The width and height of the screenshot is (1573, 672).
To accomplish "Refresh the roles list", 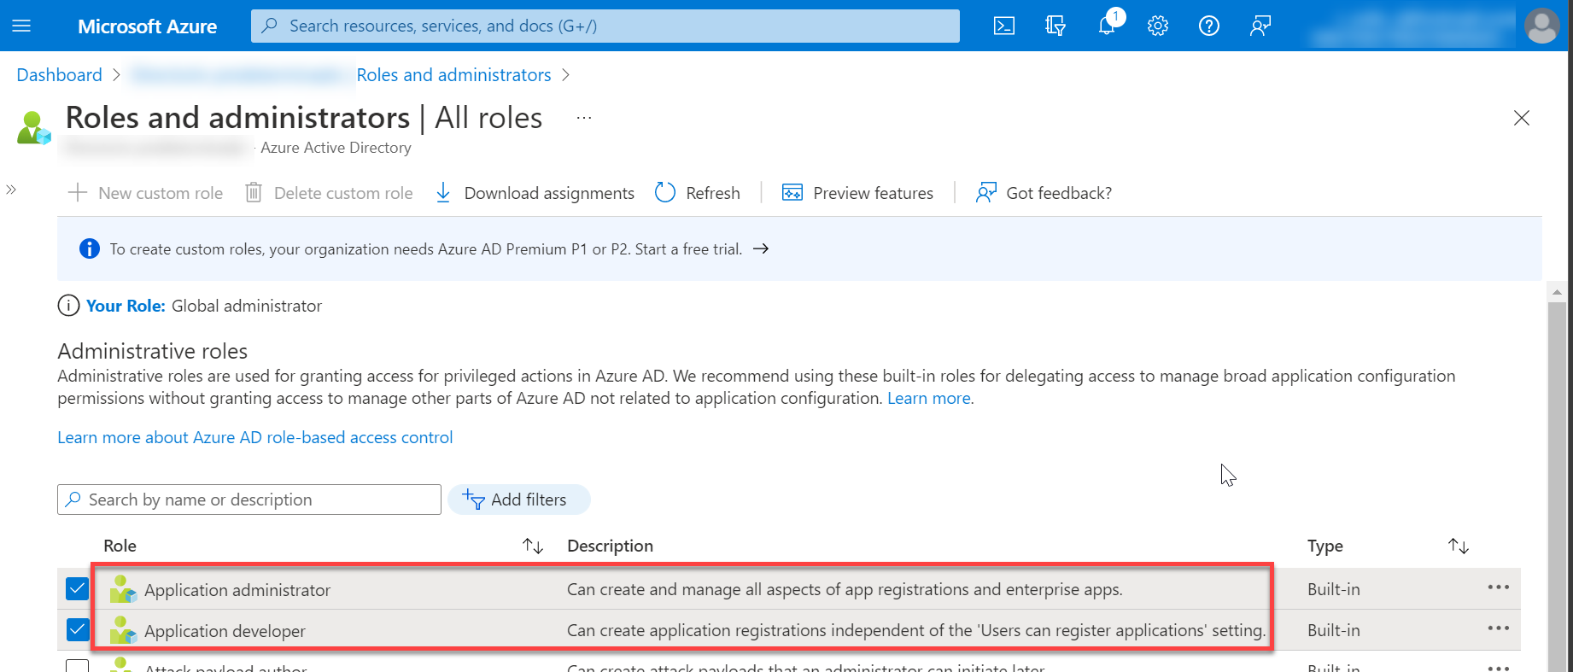I will pos(698,193).
